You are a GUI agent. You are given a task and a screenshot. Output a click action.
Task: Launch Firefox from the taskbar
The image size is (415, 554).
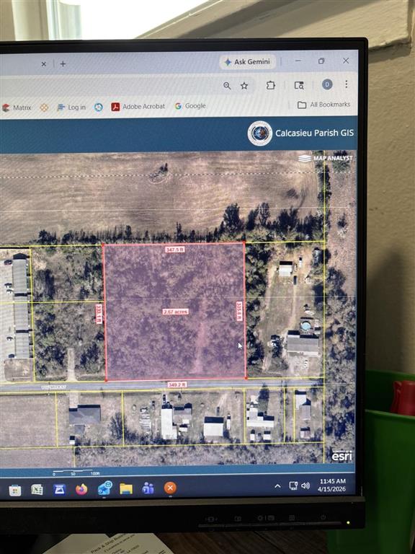(81, 489)
